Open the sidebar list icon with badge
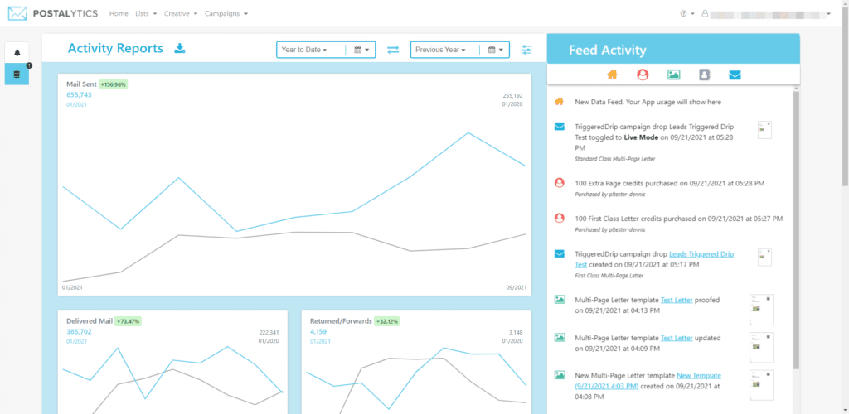Screen dimensions: 849x414 17,74
